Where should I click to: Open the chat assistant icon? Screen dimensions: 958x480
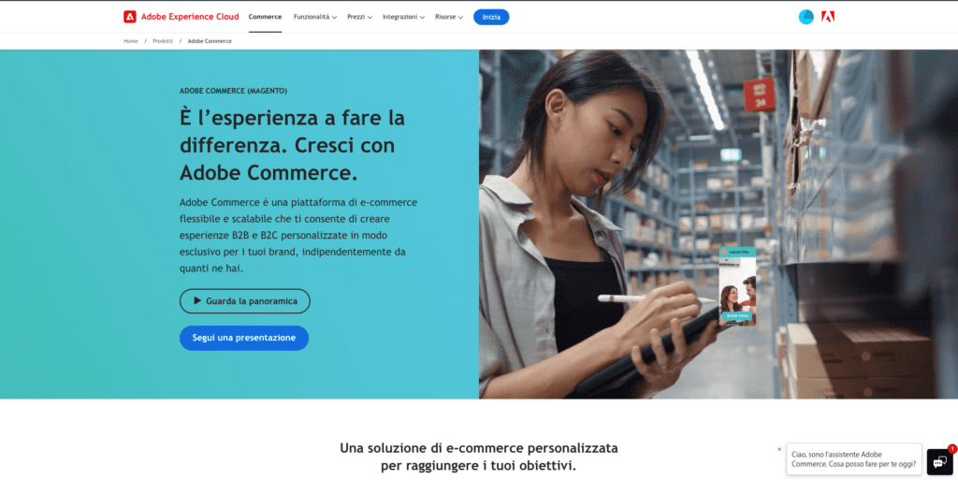939,462
